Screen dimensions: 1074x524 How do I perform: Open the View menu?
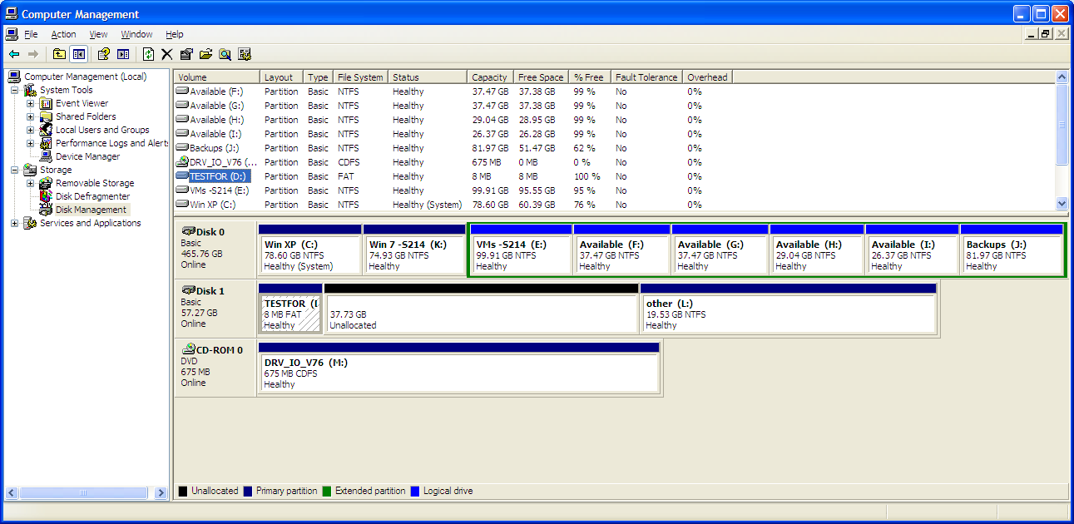pyautogui.click(x=98, y=34)
